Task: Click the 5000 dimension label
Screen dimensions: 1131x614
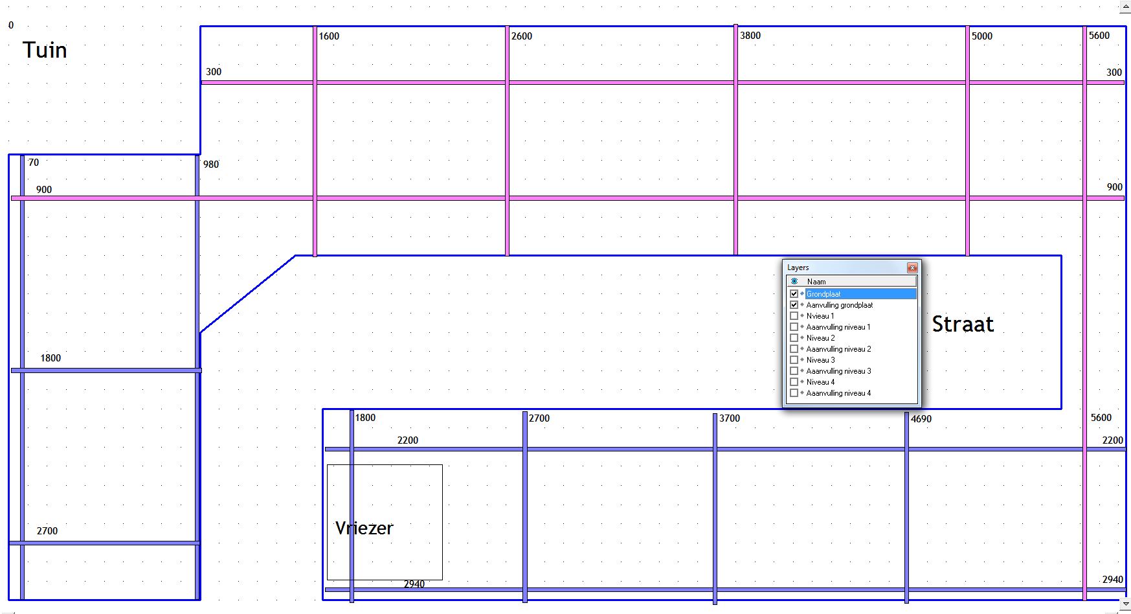Action: [982, 36]
